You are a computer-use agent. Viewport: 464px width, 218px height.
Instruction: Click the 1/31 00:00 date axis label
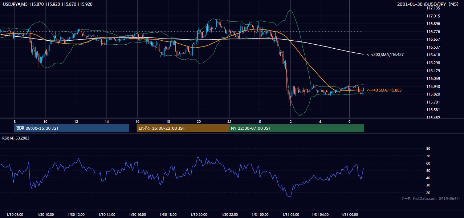pos(260,215)
